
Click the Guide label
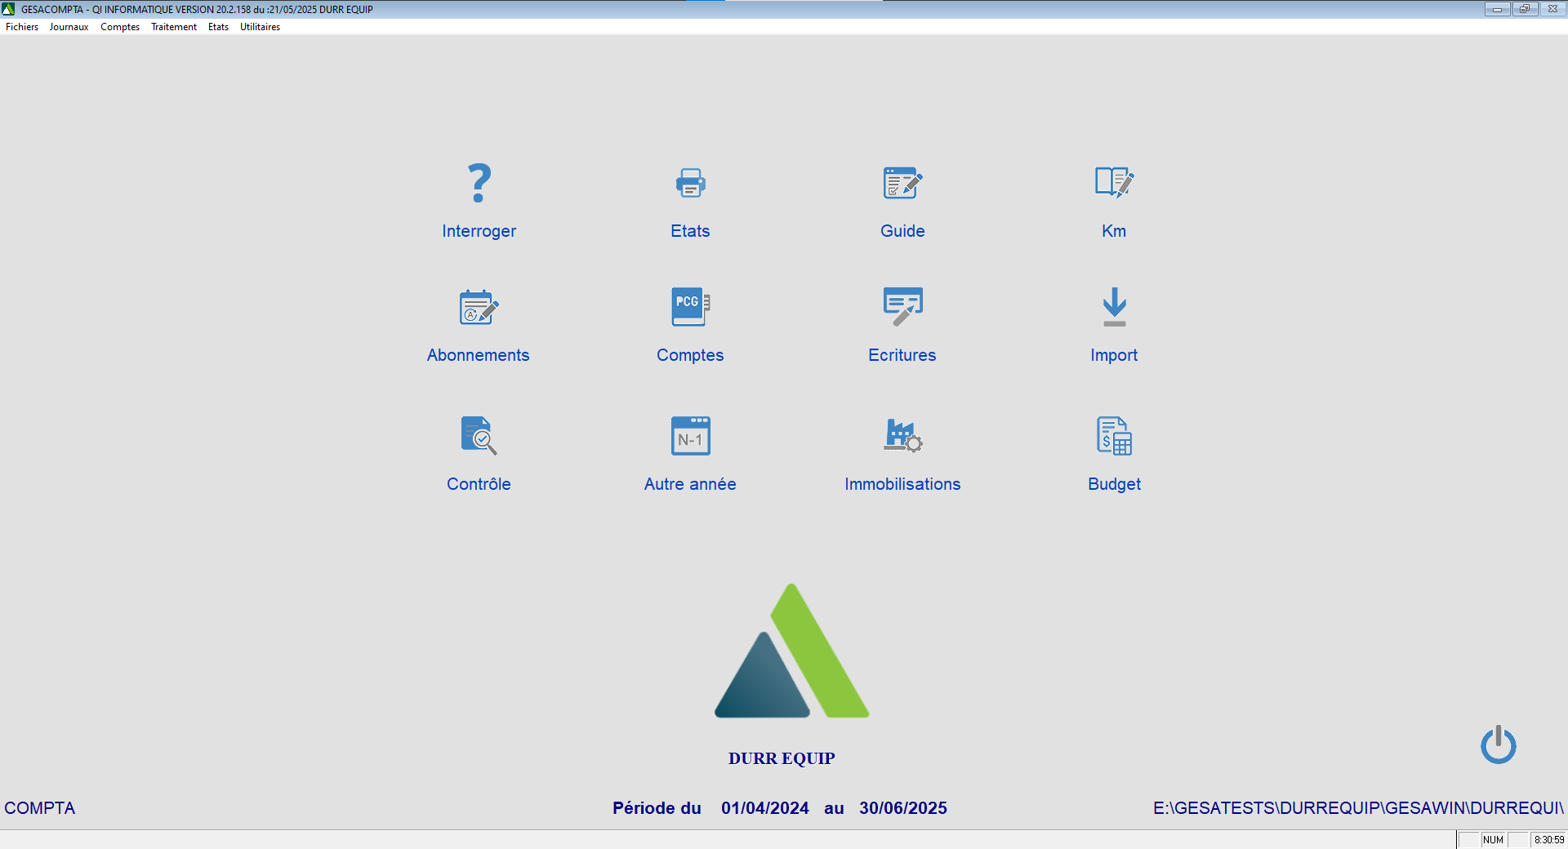(902, 231)
